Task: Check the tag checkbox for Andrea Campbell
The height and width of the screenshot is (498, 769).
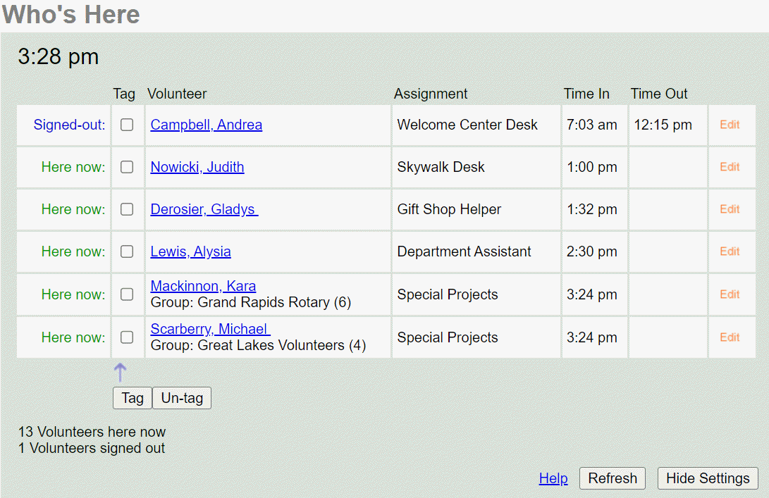Action: [x=127, y=125]
